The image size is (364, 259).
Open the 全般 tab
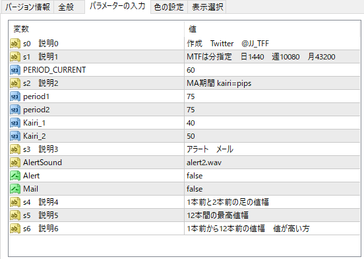coord(69,7)
